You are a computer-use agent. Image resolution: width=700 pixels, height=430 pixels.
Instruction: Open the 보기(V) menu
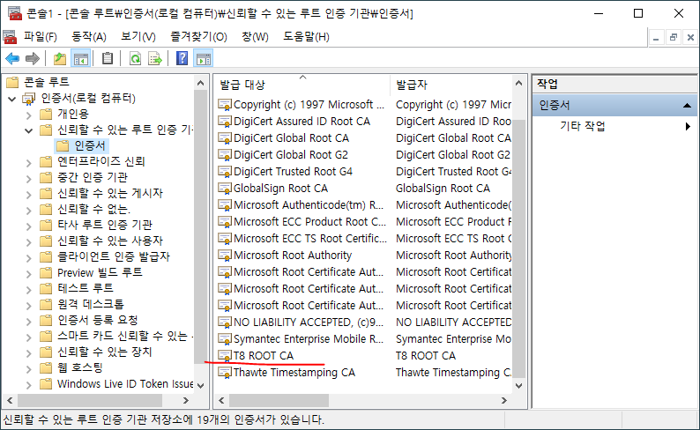[x=138, y=37]
